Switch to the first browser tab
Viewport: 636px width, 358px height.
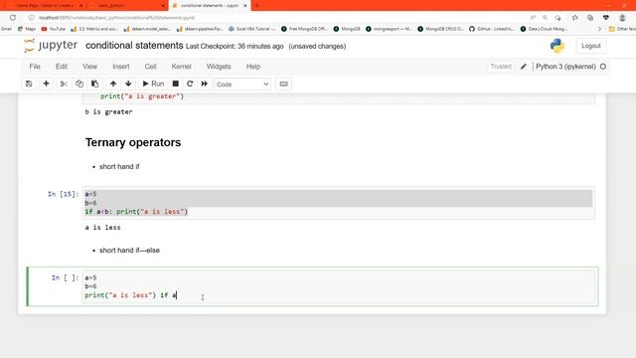point(45,6)
